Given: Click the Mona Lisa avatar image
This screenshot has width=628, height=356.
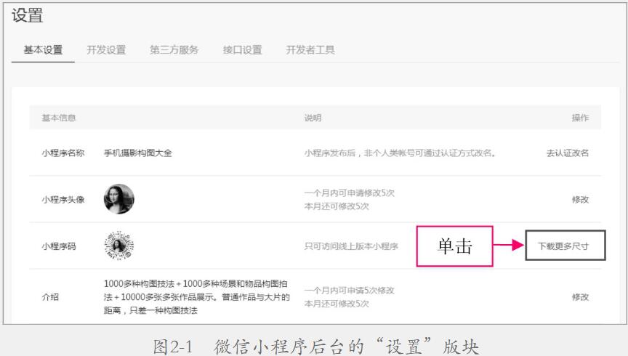Looking at the screenshot, I should click(119, 199).
